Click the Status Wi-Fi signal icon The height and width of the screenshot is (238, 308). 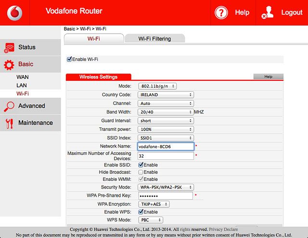[x=9, y=48]
